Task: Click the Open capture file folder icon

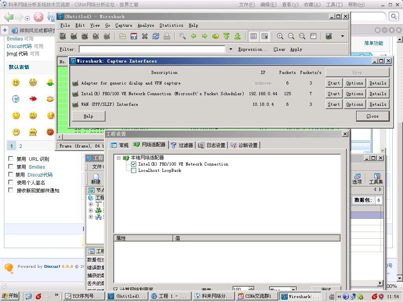Action: (x=123, y=36)
